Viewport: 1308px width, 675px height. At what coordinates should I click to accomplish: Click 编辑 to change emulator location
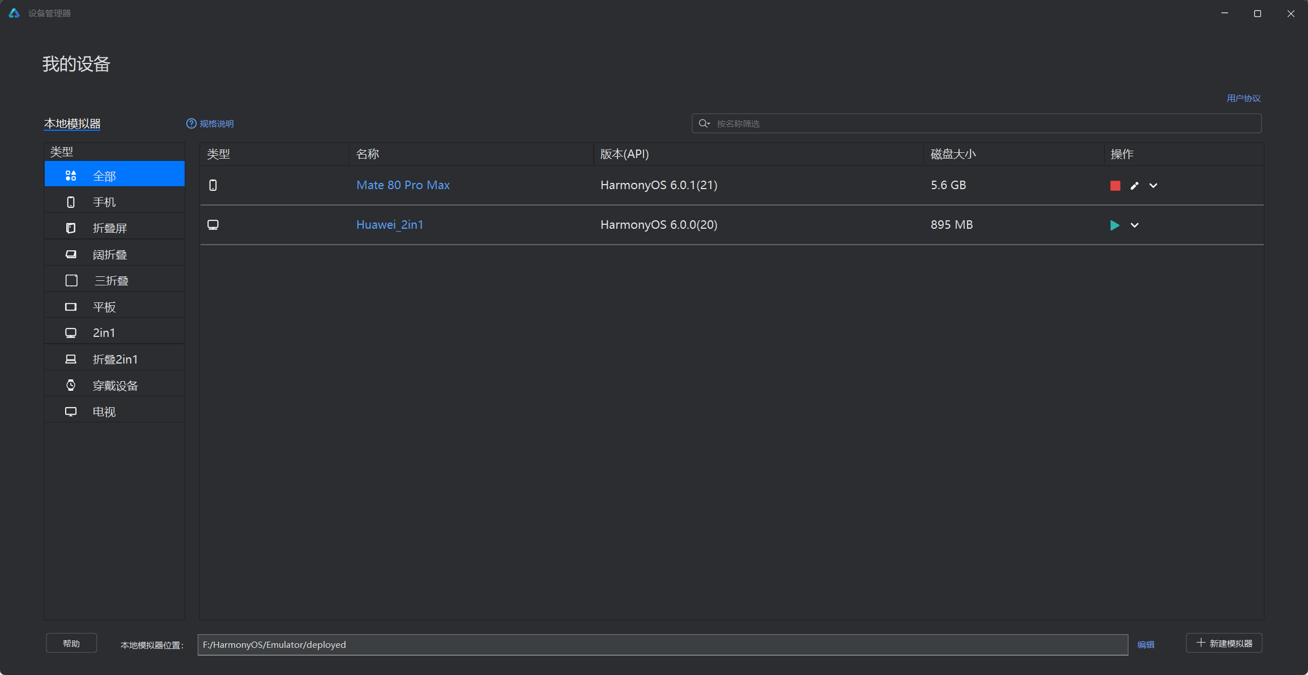pos(1145,644)
